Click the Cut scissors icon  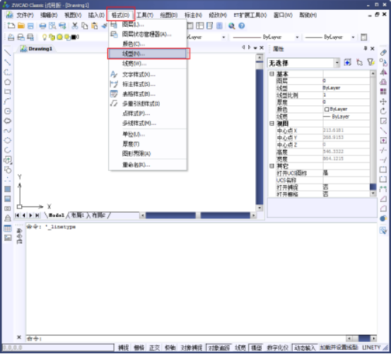point(74,25)
